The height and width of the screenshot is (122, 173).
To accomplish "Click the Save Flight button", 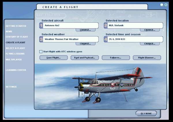I will (x=54, y=58).
